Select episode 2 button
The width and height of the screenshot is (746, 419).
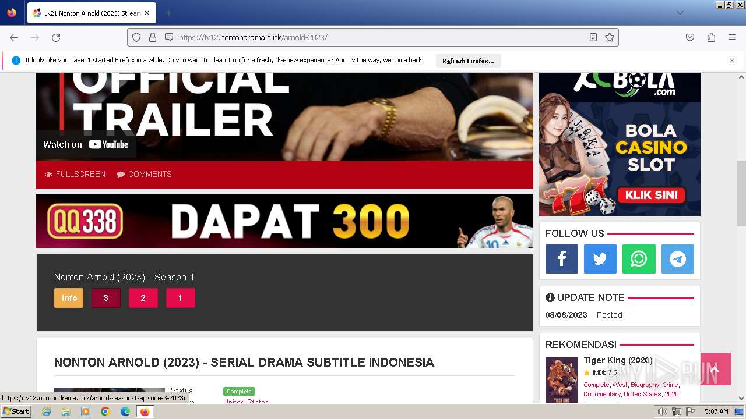(143, 298)
